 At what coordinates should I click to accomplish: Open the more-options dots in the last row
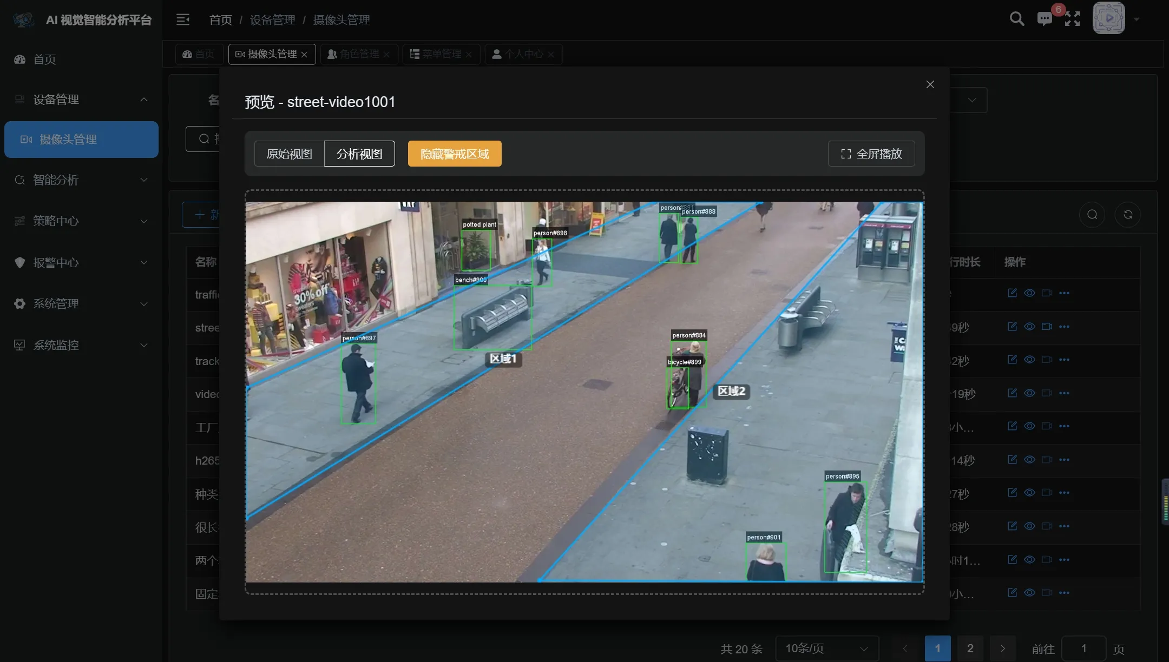pyautogui.click(x=1064, y=592)
